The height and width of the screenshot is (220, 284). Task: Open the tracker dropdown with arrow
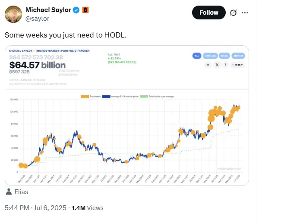(x=238, y=65)
